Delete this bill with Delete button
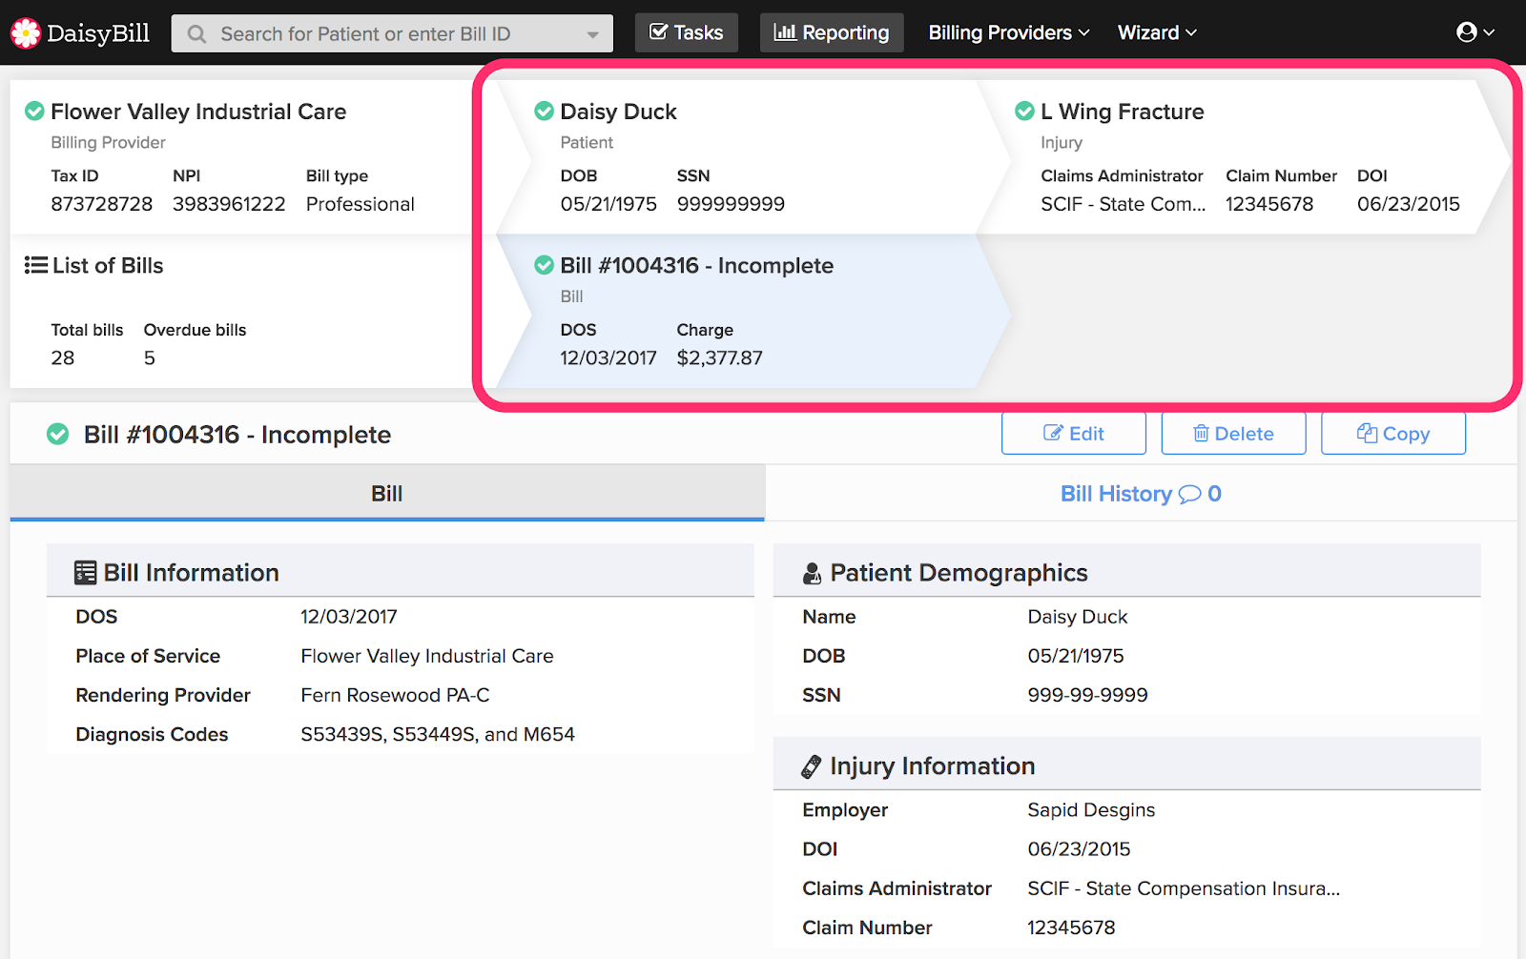Viewport: 1526px width, 959px height. pyautogui.click(x=1233, y=434)
